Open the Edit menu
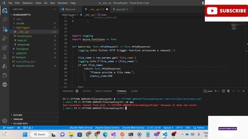 (17, 3)
